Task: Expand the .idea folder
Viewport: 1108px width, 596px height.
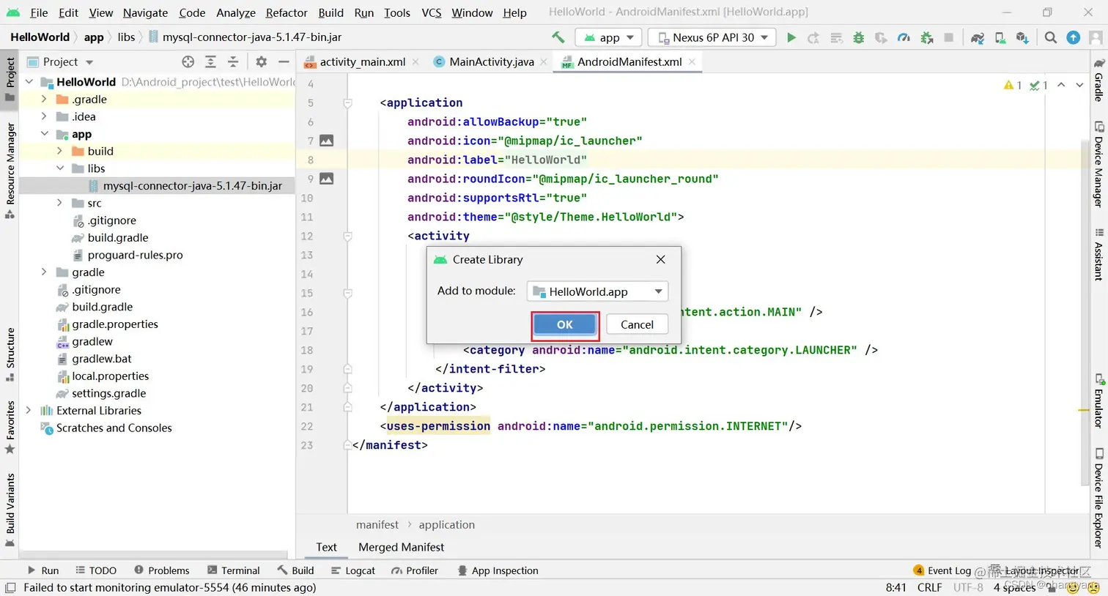Action: coord(44,116)
